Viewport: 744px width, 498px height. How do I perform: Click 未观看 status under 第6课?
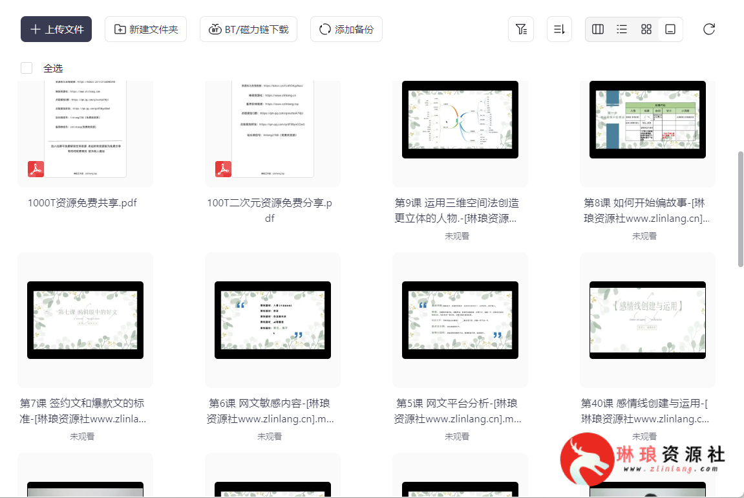pyautogui.click(x=270, y=437)
